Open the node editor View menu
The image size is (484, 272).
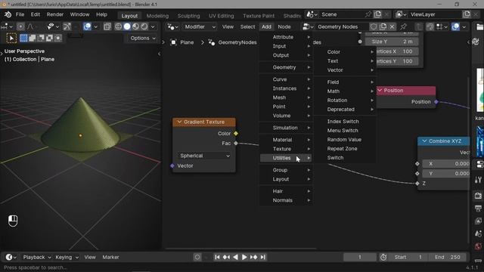(228, 27)
